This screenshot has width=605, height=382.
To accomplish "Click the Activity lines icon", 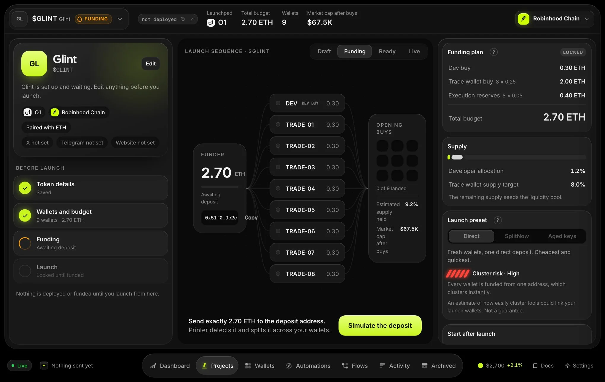I will coord(382,366).
